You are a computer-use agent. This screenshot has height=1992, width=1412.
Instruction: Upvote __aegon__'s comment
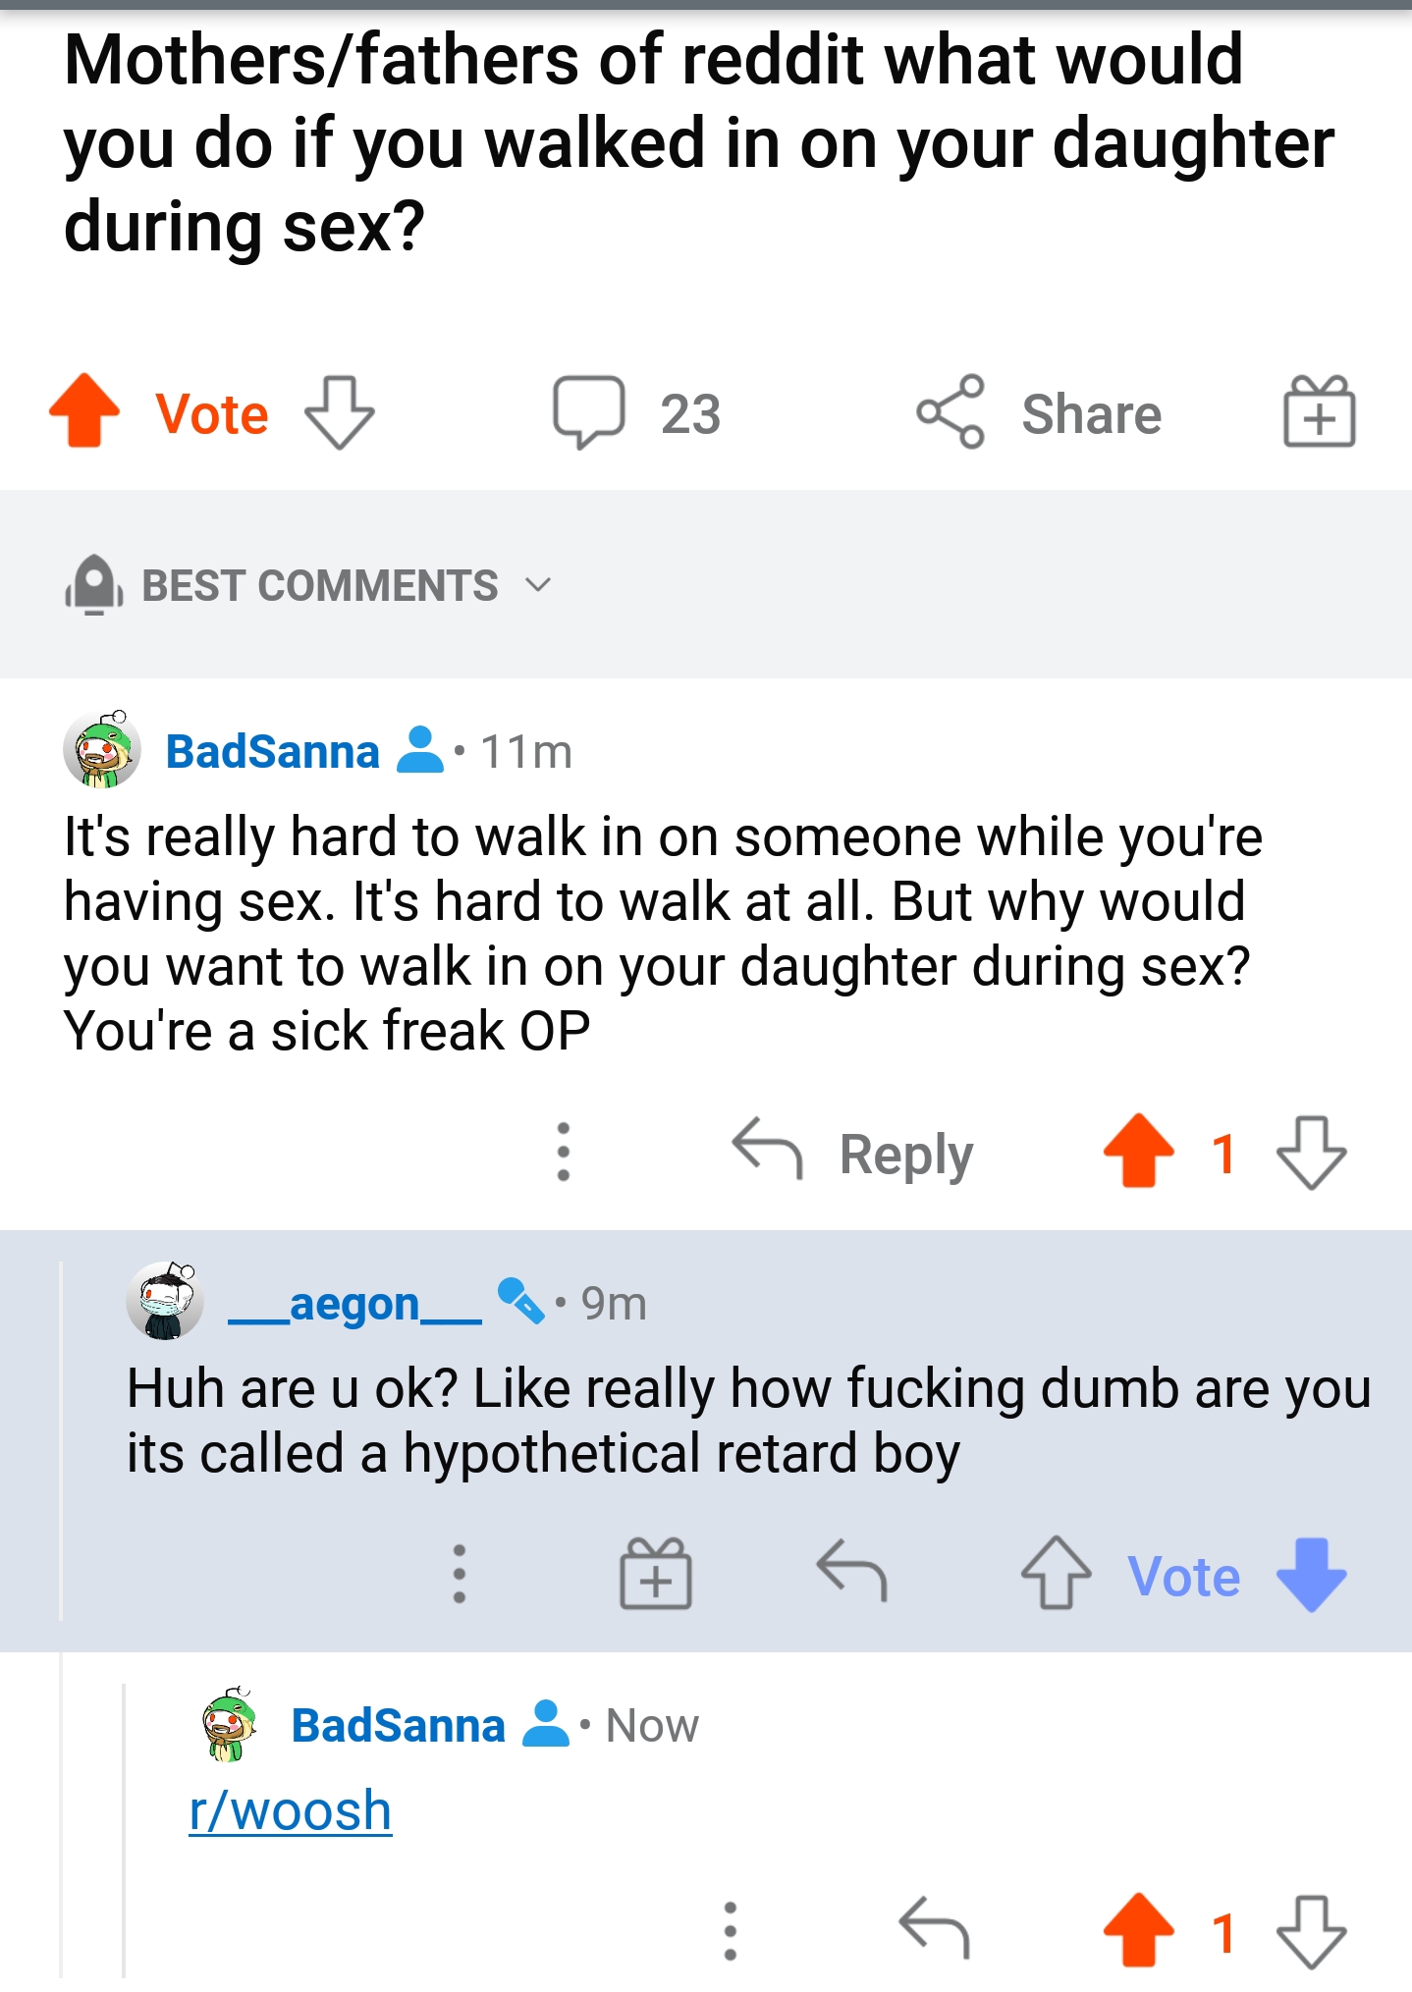click(1057, 1573)
